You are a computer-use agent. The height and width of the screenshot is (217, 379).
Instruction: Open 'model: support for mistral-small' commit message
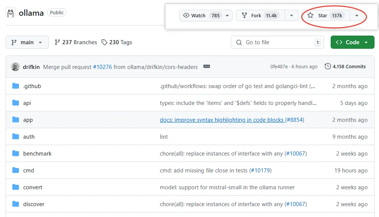pos(227,187)
